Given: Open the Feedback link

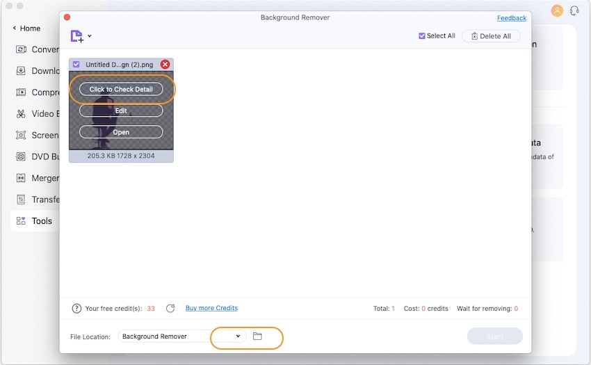Looking at the screenshot, I should pos(512,17).
